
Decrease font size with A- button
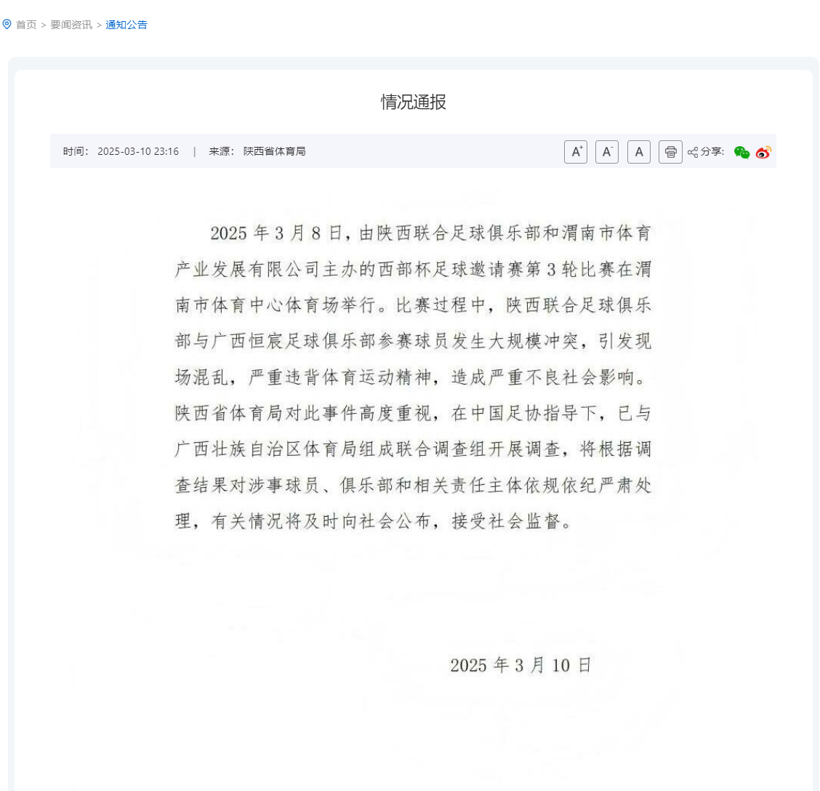(x=606, y=152)
